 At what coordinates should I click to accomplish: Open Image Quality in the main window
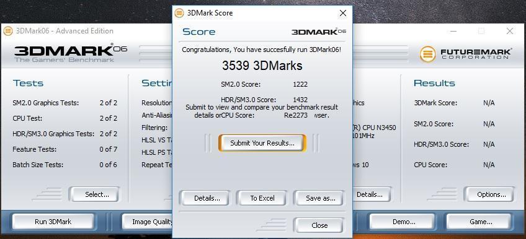tap(147, 222)
